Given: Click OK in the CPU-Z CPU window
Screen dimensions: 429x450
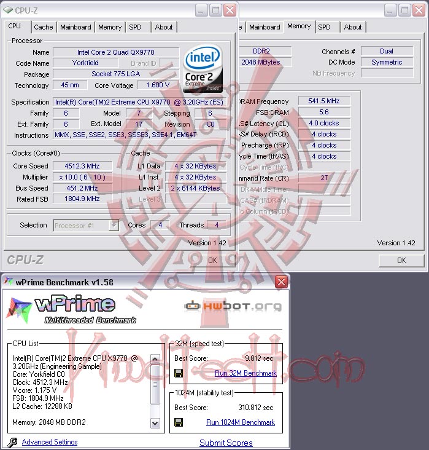Looking at the screenshot, I should pyautogui.click(x=212, y=260).
